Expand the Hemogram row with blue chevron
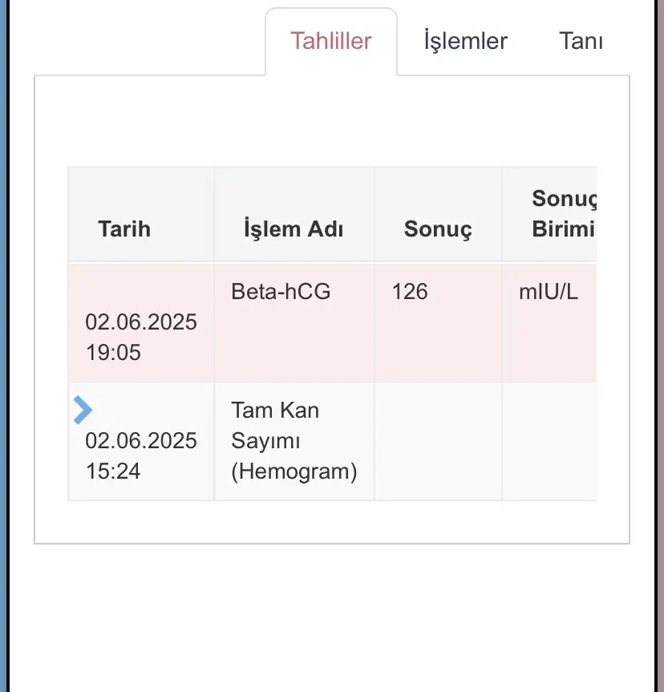The width and height of the screenshot is (664, 692). [x=83, y=410]
